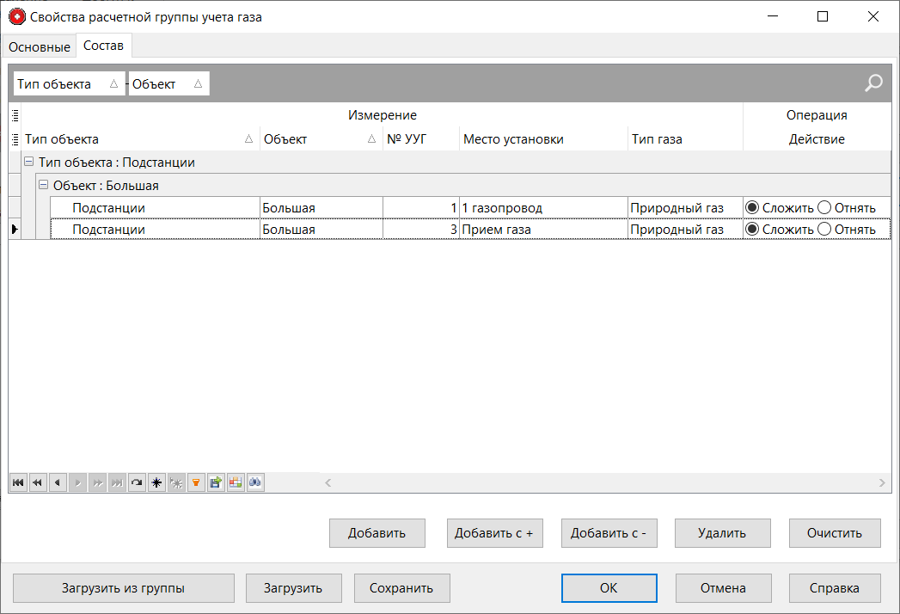The height and width of the screenshot is (614, 900).
Task: Click Тип объекта grouping box chip
Action: pos(69,84)
